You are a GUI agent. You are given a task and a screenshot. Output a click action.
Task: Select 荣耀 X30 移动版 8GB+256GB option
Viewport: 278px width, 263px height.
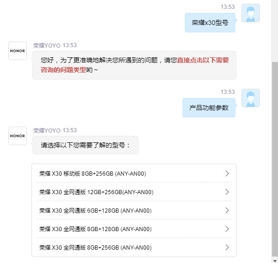[134, 173]
